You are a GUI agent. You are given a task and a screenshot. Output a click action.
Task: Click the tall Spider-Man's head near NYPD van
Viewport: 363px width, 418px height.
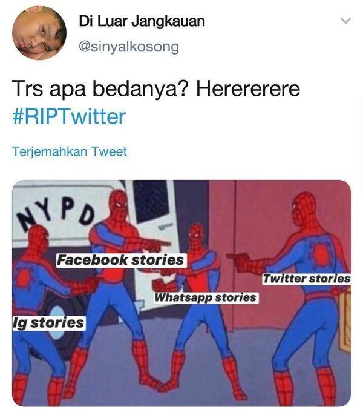118,204
